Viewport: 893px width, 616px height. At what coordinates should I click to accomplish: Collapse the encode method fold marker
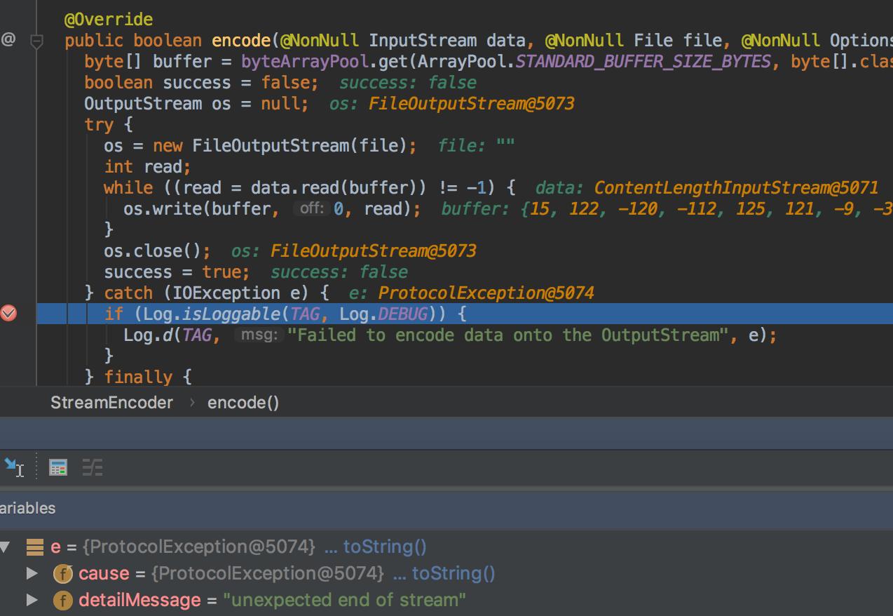(37, 42)
